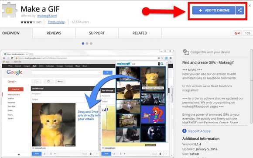Switch to the Support tab

(x=97, y=33)
